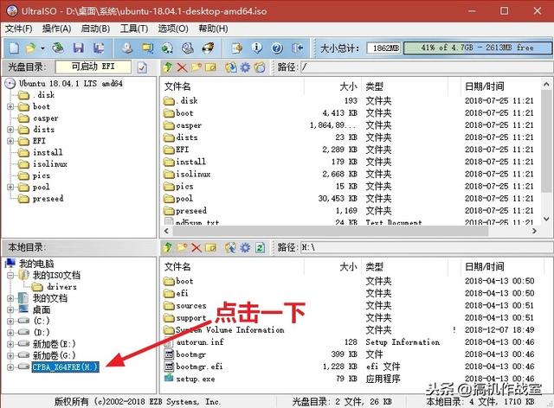Viewport: 554px width, 408px height.
Task: Click the Burn CD image icon
Action: [x=208, y=48]
